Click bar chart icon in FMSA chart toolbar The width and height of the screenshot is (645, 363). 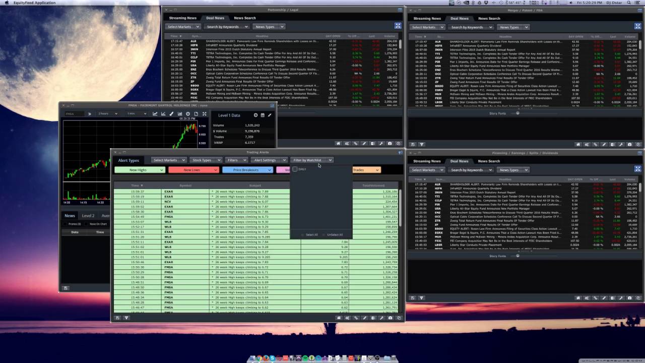[180, 114]
